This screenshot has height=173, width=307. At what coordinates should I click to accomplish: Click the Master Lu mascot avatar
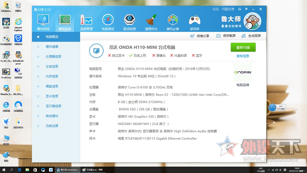tap(252, 21)
